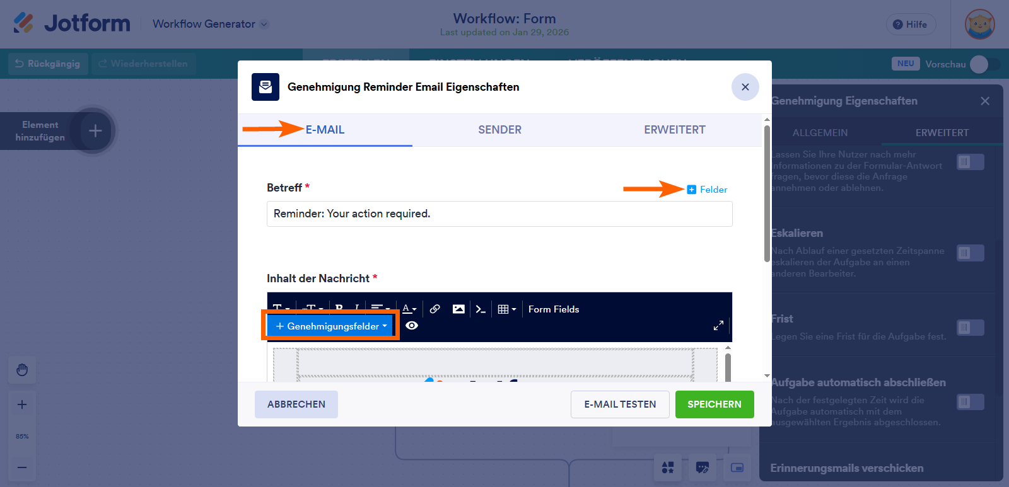Enable the Eskalieren toggle switch
Screen dimensions: 1009x487
(x=970, y=253)
